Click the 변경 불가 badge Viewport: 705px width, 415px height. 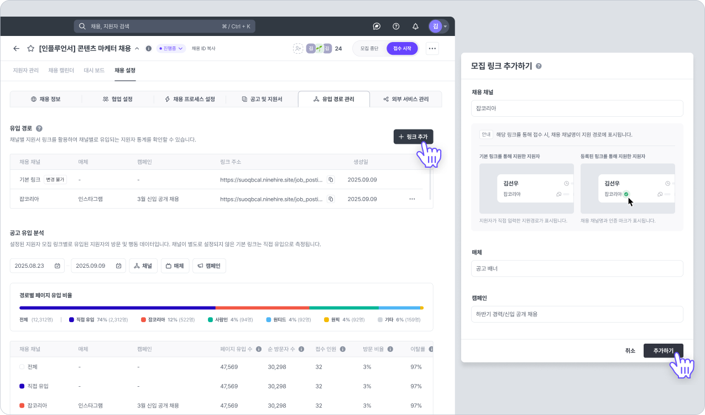[55, 180]
